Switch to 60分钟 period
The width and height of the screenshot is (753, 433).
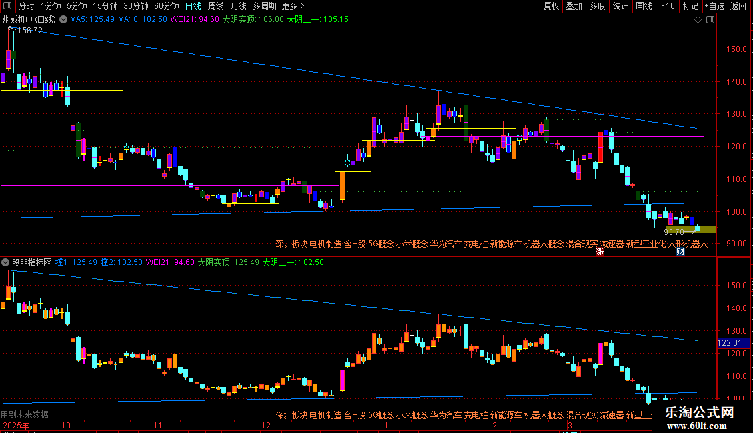(x=167, y=6)
